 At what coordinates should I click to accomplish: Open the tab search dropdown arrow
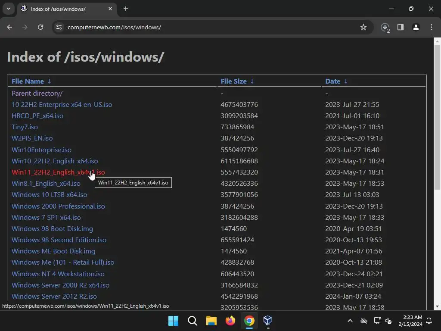coord(9,9)
